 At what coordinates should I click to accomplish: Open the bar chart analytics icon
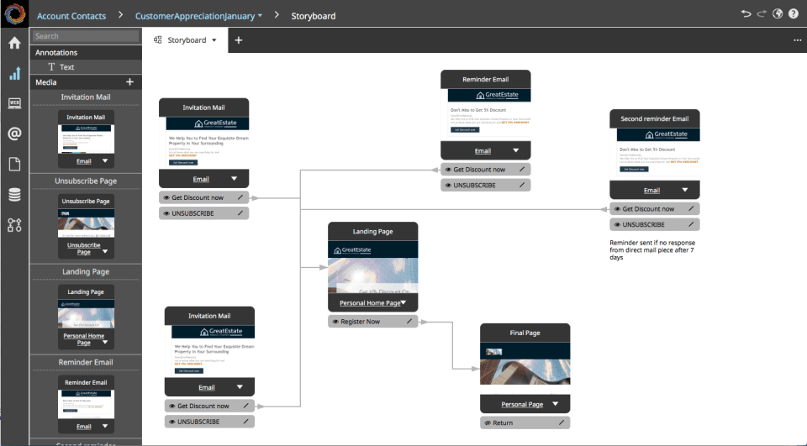point(14,73)
